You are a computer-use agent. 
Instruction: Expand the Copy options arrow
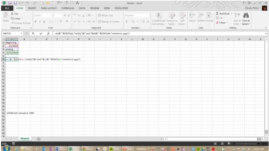pos(23,18)
